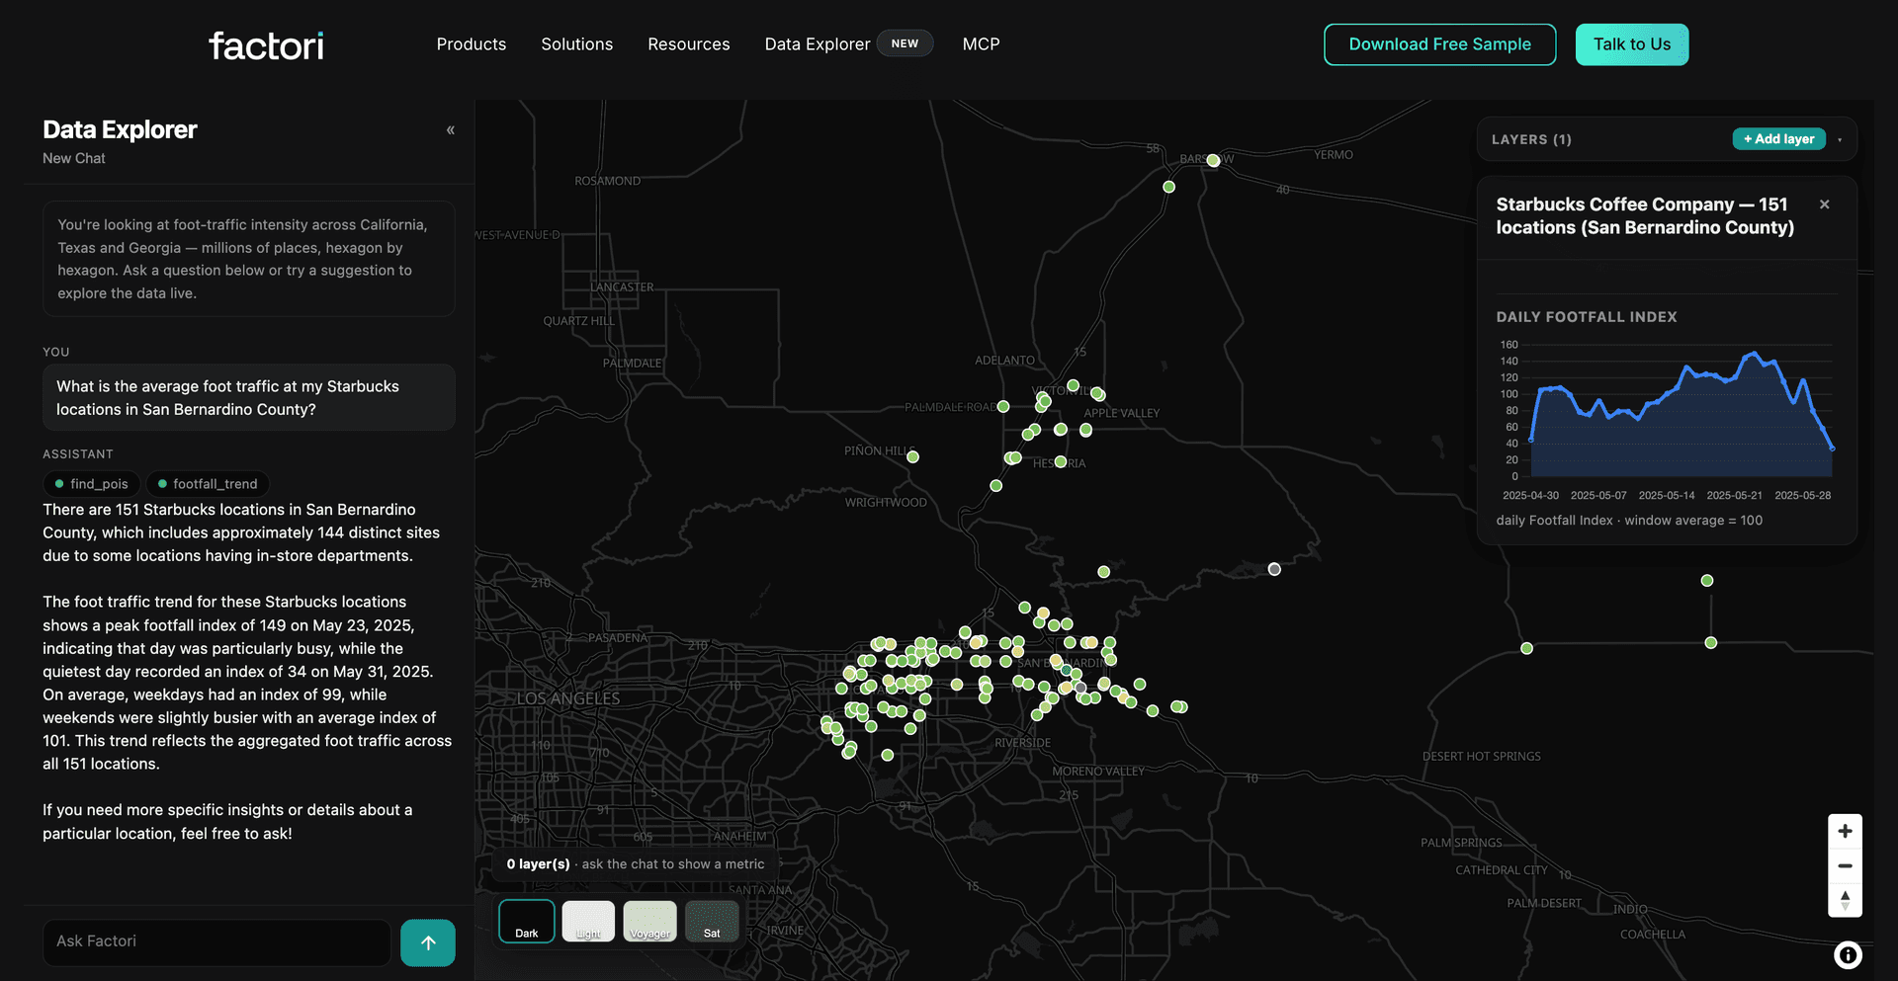Open map attribution info icon
1898x981 pixels.
(x=1848, y=954)
